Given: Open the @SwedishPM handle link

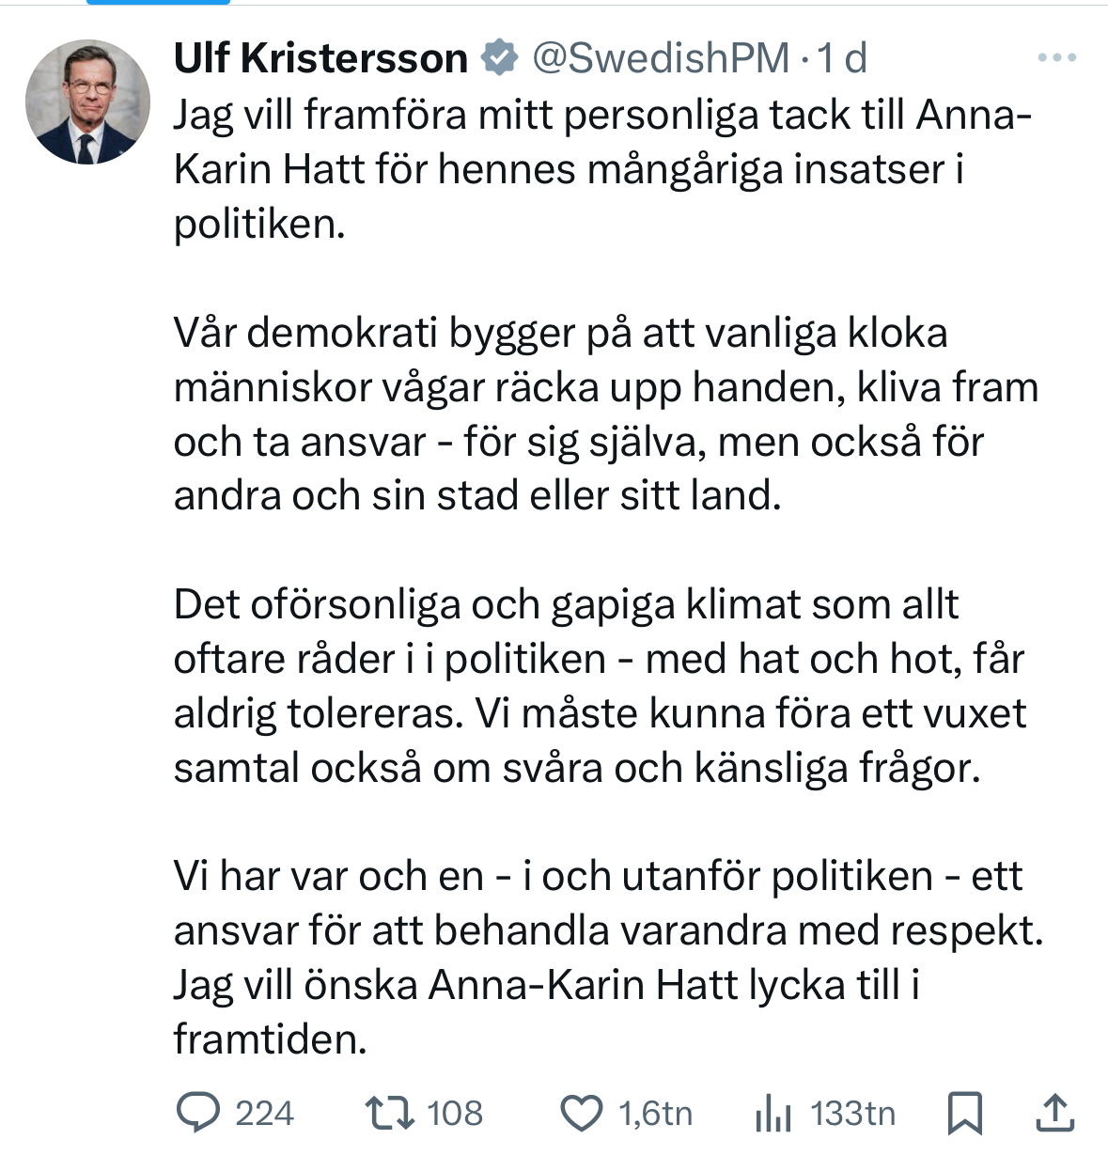Looking at the screenshot, I should click(x=661, y=58).
